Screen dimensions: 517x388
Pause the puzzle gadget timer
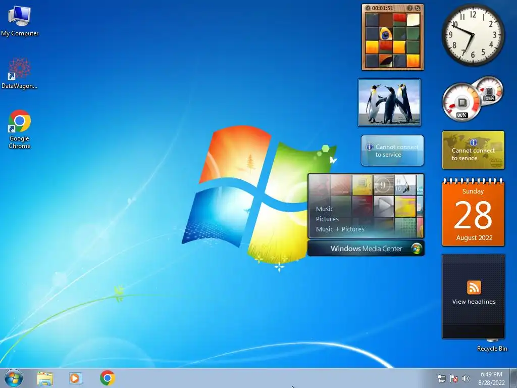[368, 8]
